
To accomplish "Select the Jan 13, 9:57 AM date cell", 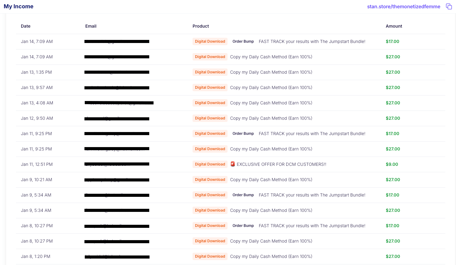I will [37, 88].
